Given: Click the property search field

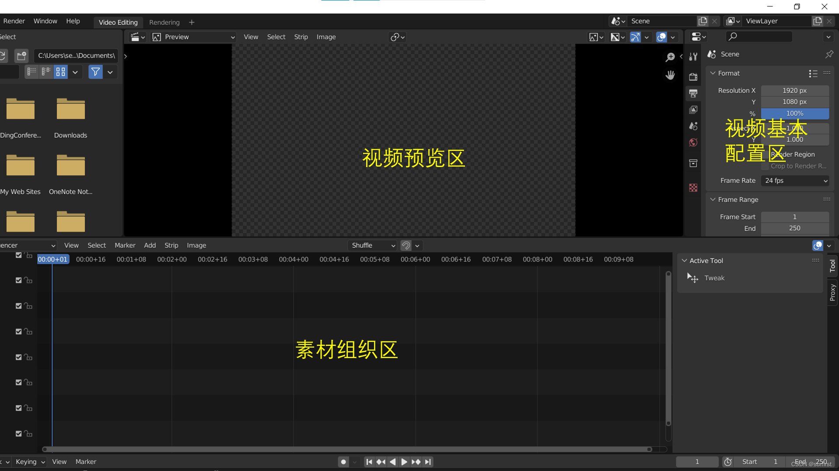Looking at the screenshot, I should [759, 37].
